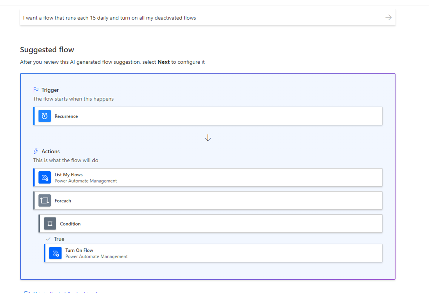Select the List My Flows action
429x293 pixels.
(x=208, y=177)
